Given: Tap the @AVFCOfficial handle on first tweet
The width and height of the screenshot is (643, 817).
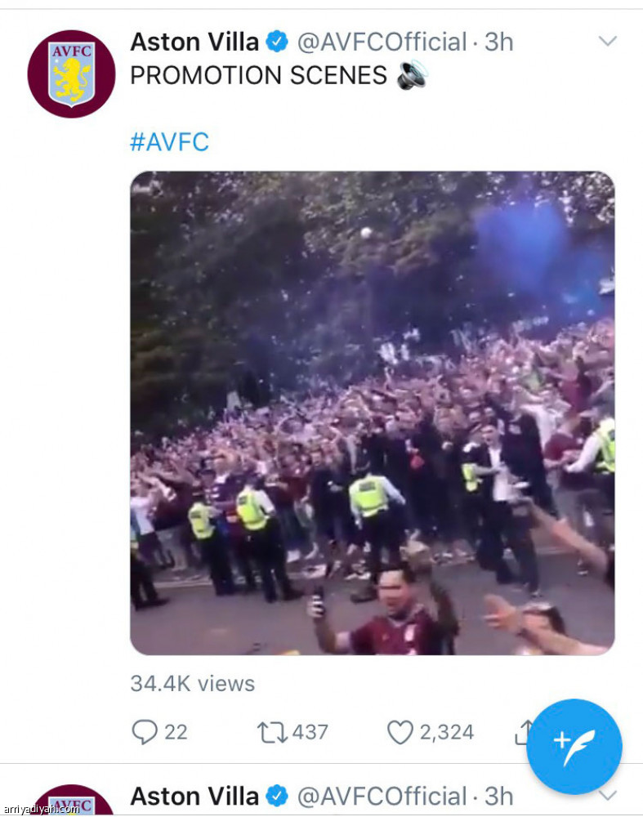Looking at the screenshot, I should coord(382,42).
